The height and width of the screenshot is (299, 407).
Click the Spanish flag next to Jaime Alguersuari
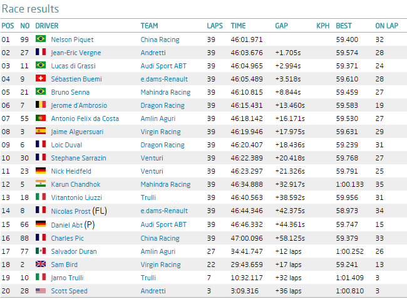coord(41,132)
